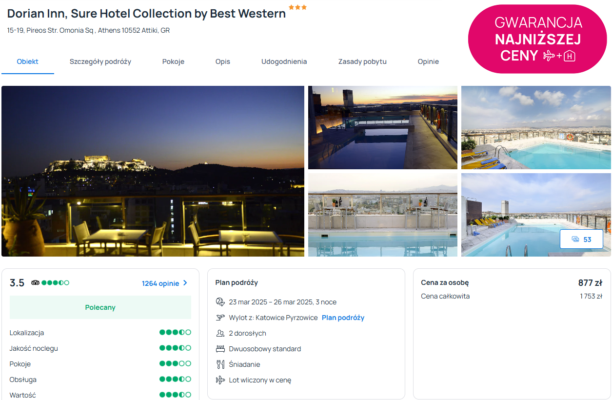Expand reviews via chevron next to 1264 opinie
Screen dimensions: 612x400
pyautogui.click(x=185, y=283)
